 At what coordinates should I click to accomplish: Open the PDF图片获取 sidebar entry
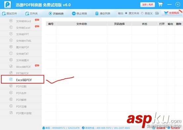click(x=21, y=113)
